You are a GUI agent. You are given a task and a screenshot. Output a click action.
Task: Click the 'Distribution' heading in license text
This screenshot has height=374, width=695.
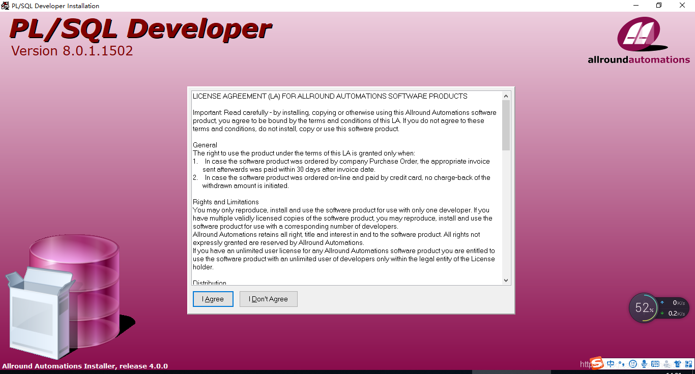pyautogui.click(x=210, y=283)
